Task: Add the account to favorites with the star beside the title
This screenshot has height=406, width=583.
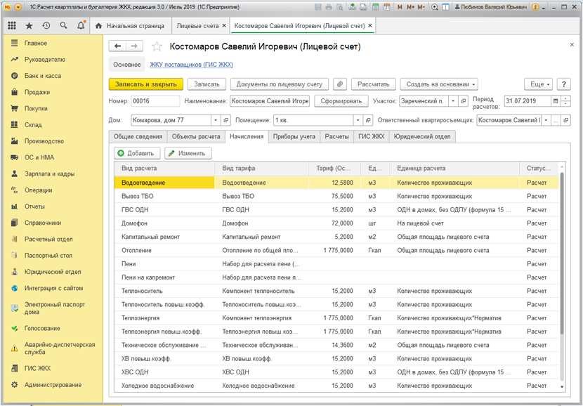Action: coord(157,46)
